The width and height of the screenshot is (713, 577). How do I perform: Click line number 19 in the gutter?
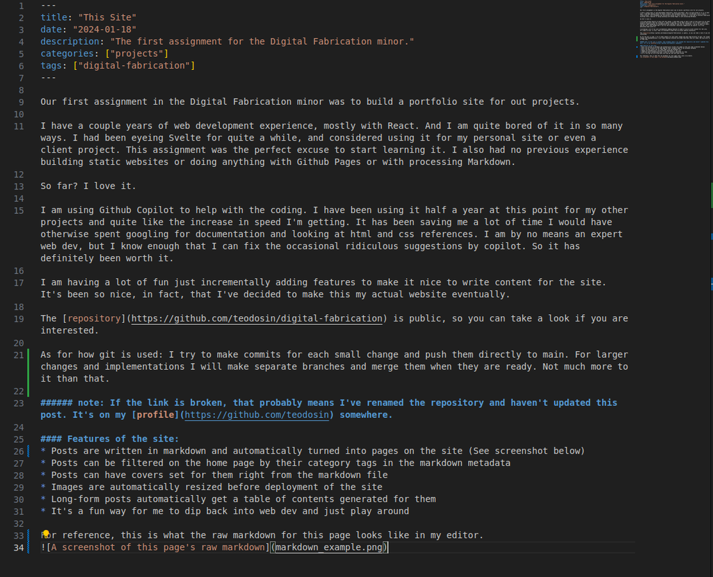click(x=18, y=319)
